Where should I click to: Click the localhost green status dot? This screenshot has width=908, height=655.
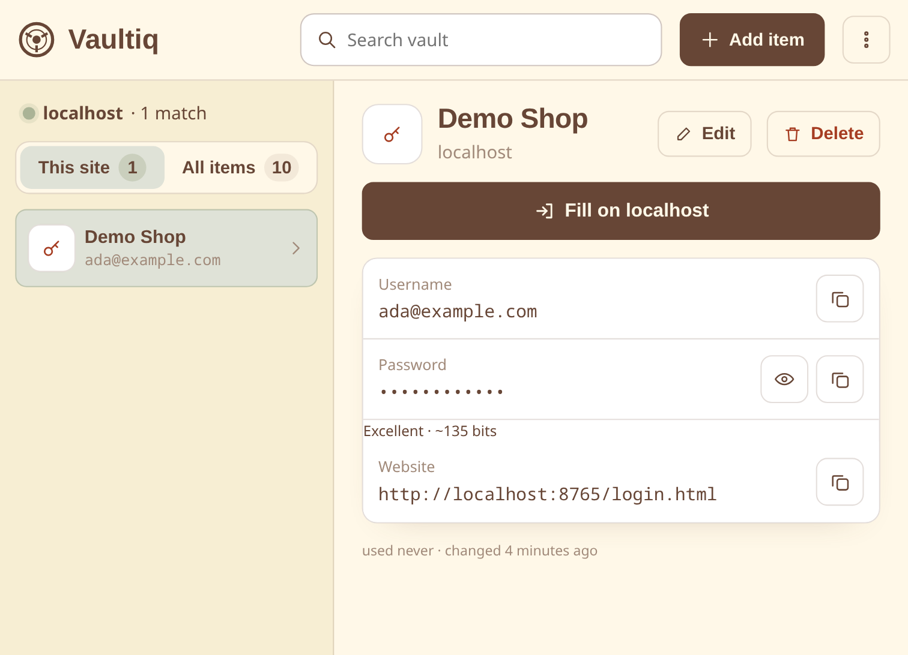pyautogui.click(x=29, y=113)
